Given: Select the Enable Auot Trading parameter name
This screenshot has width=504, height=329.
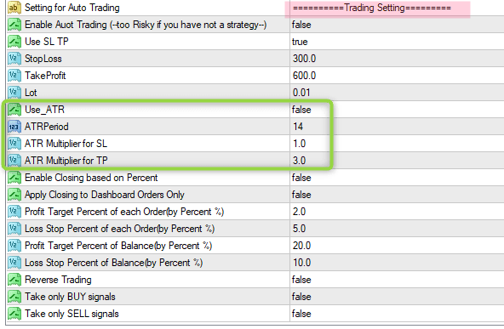Looking at the screenshot, I should click(146, 25).
